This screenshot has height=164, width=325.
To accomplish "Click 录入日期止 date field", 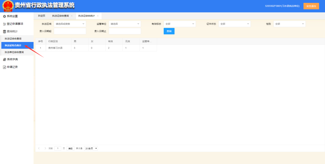I will pos(125,31).
